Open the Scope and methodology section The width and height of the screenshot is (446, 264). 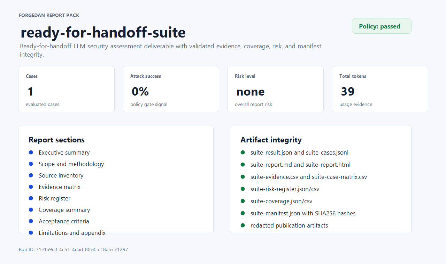point(71,164)
